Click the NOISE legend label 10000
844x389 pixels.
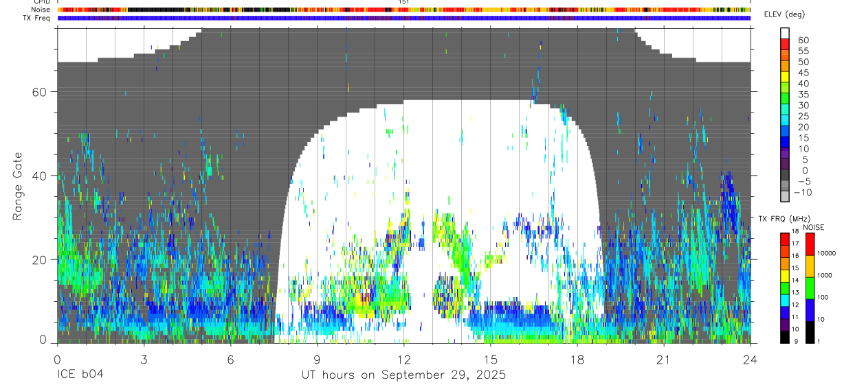[827, 253]
